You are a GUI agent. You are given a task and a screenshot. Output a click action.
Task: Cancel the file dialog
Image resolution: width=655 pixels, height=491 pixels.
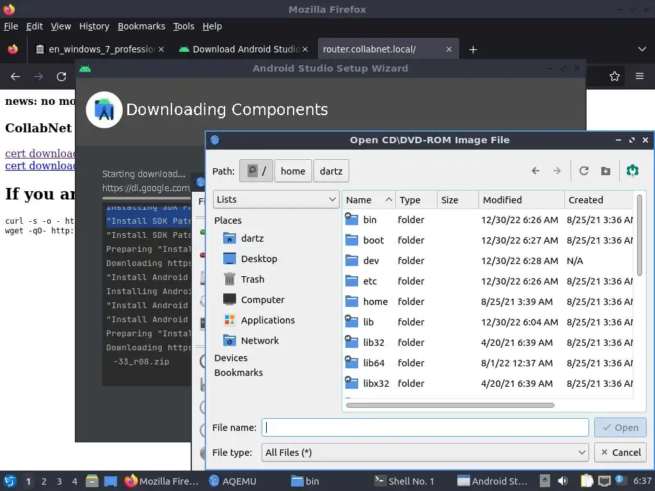click(620, 453)
